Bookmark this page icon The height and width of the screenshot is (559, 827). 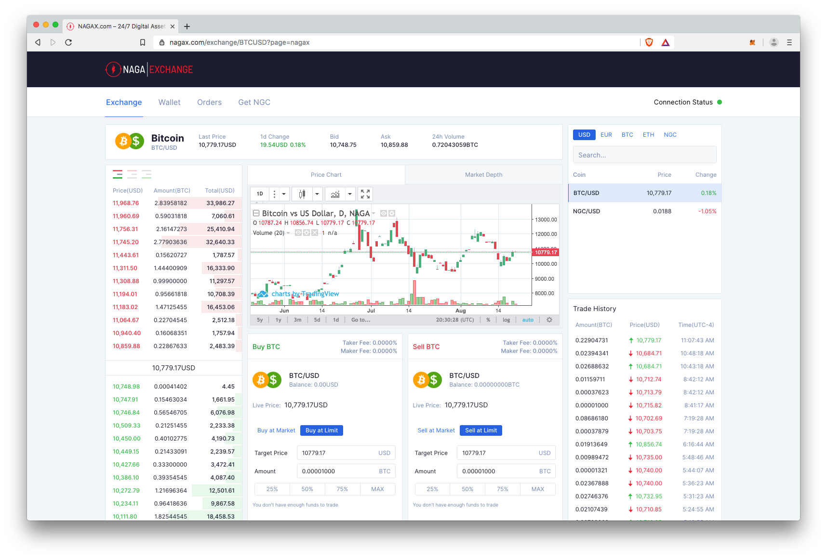point(143,42)
